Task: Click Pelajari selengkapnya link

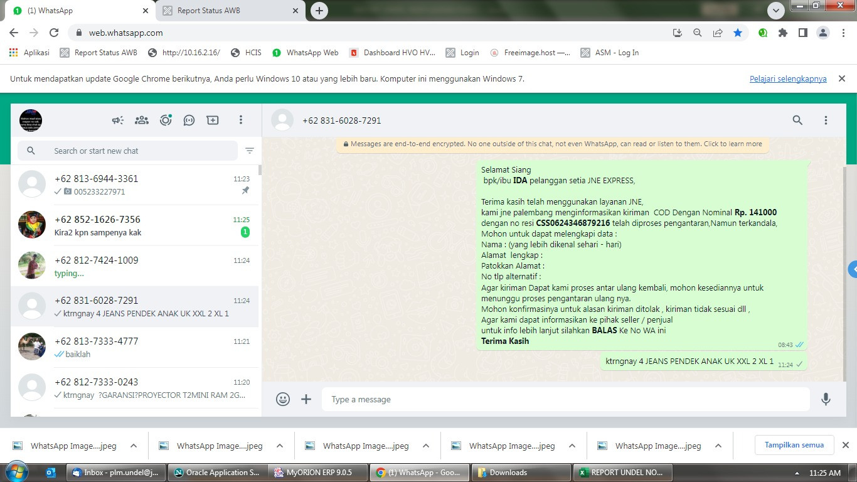Action: coord(788,78)
